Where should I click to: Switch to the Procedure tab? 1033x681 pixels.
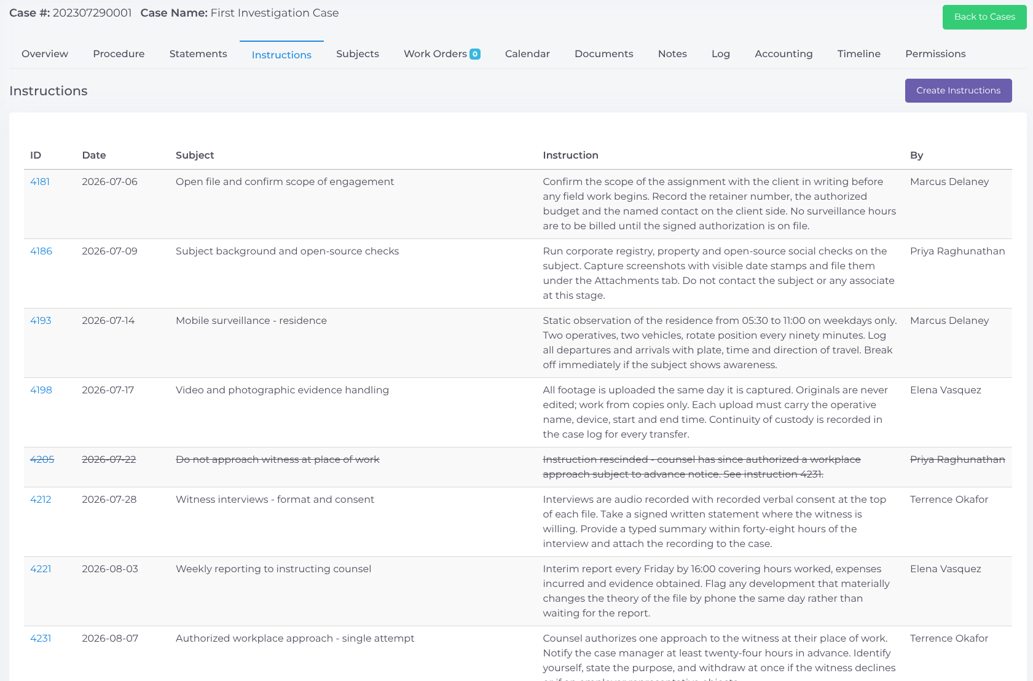coord(119,54)
